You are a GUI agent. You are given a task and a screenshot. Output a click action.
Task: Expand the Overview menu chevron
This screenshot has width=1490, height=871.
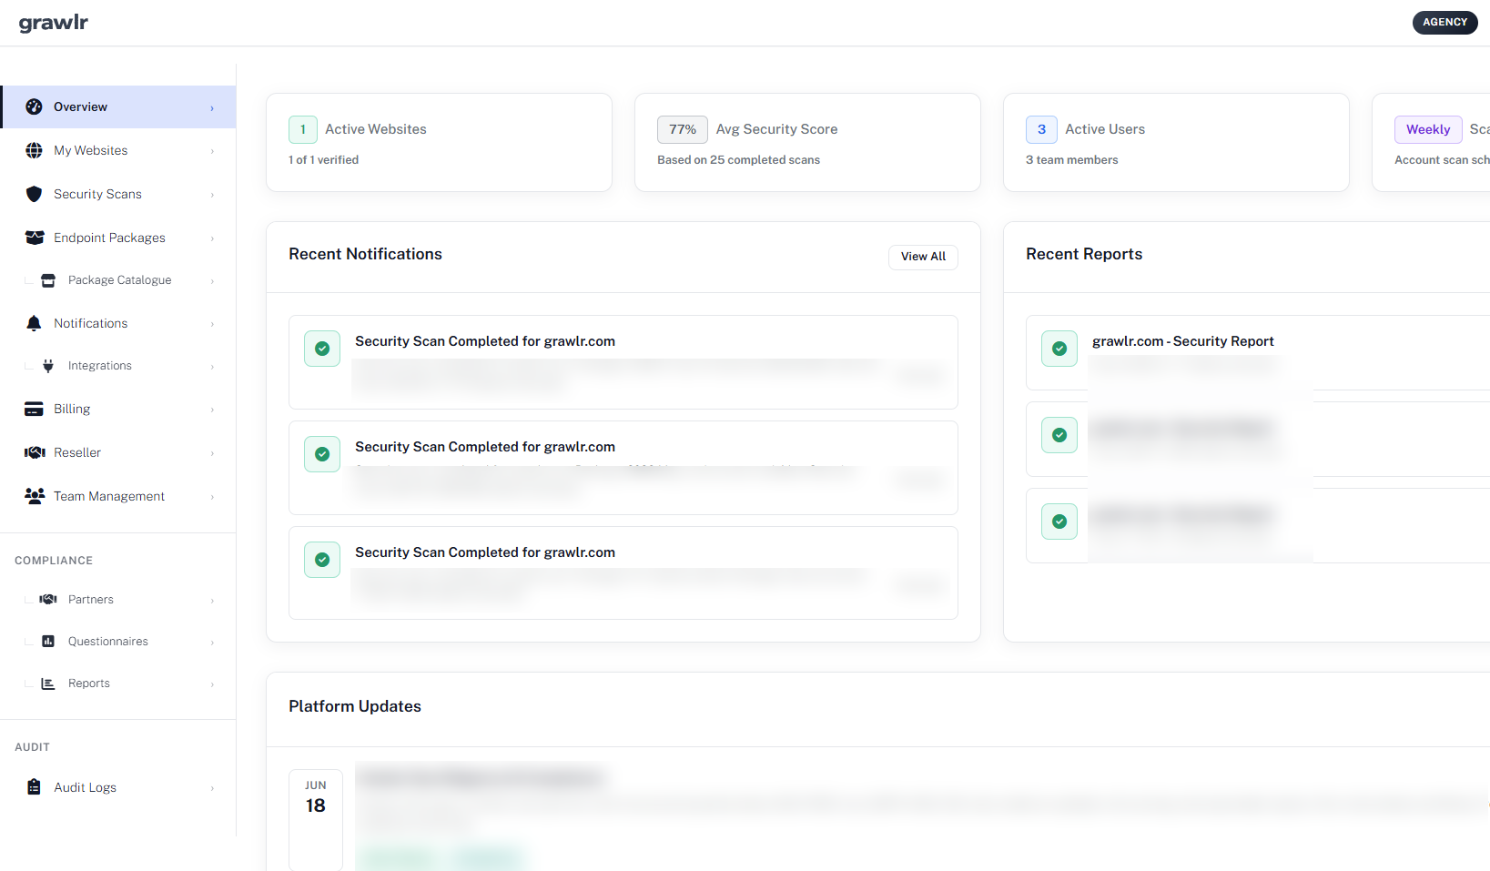pyautogui.click(x=212, y=107)
